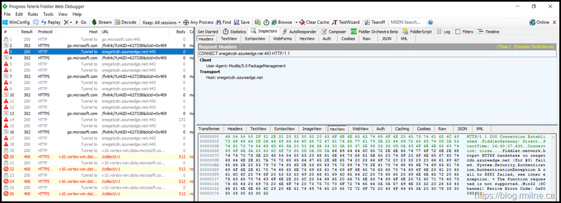Sort sessions by Result column header
561x203 pixels.
pos(27,32)
